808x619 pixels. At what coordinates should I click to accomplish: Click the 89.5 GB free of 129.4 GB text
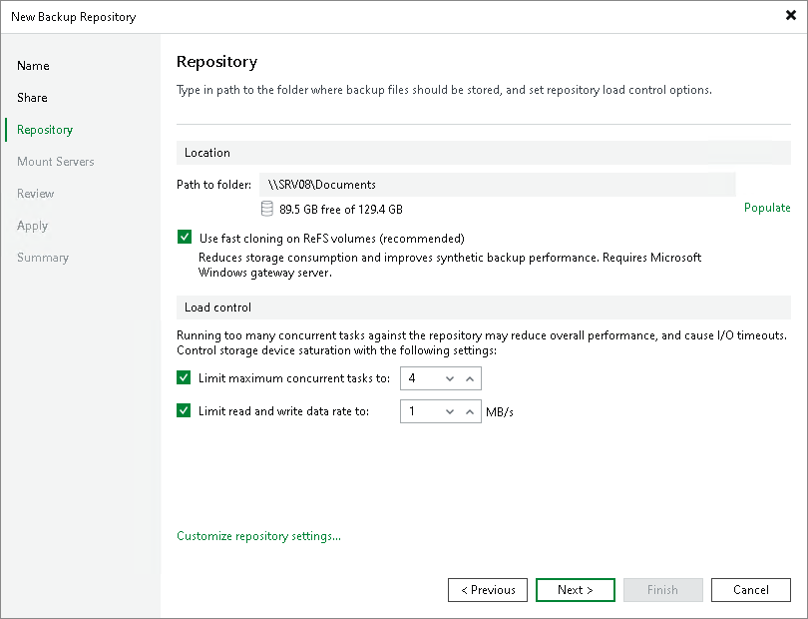coord(341,210)
